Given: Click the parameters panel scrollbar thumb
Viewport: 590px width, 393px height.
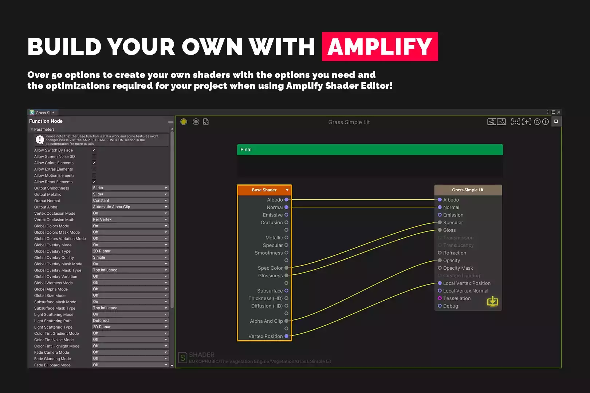Looking at the screenshot, I should [x=172, y=220].
